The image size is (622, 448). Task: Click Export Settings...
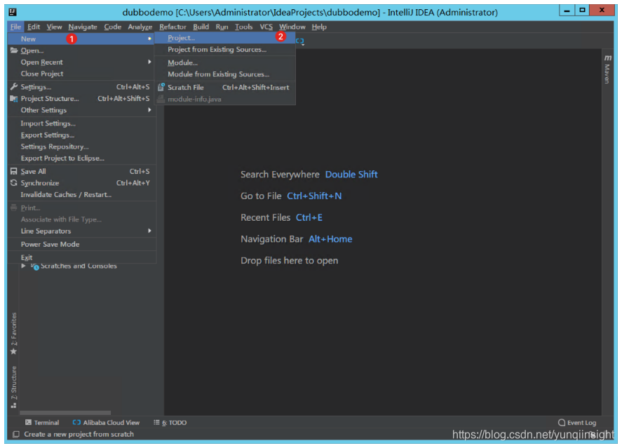tap(81, 135)
